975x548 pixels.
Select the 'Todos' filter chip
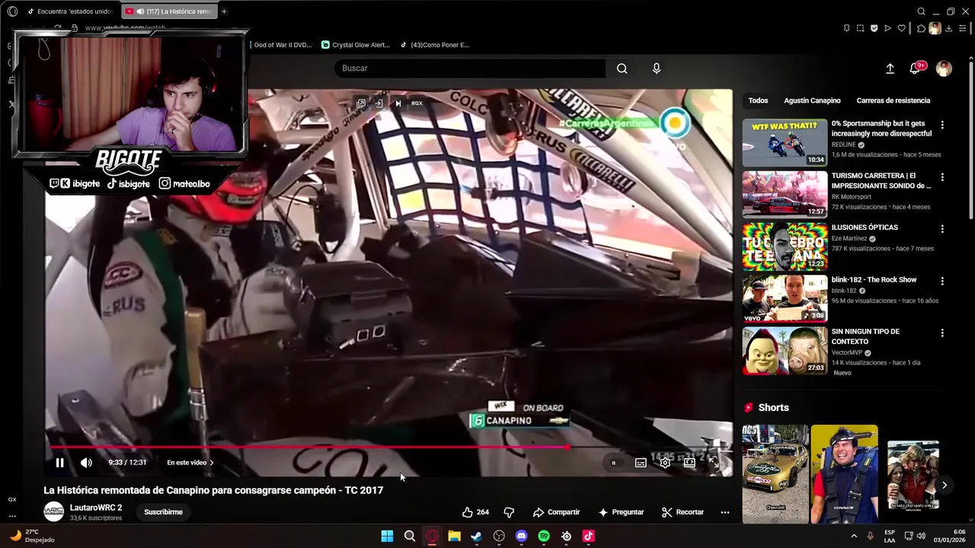(758, 100)
